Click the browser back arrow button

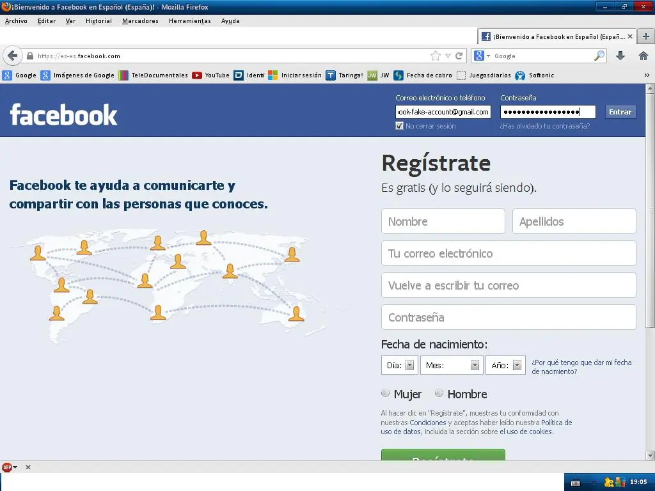coord(13,56)
